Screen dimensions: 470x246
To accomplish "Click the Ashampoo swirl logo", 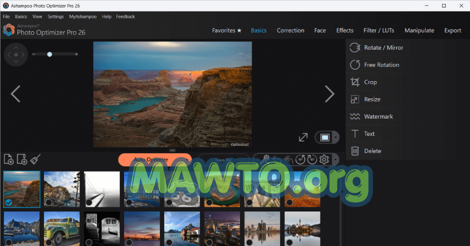I will click(9, 30).
